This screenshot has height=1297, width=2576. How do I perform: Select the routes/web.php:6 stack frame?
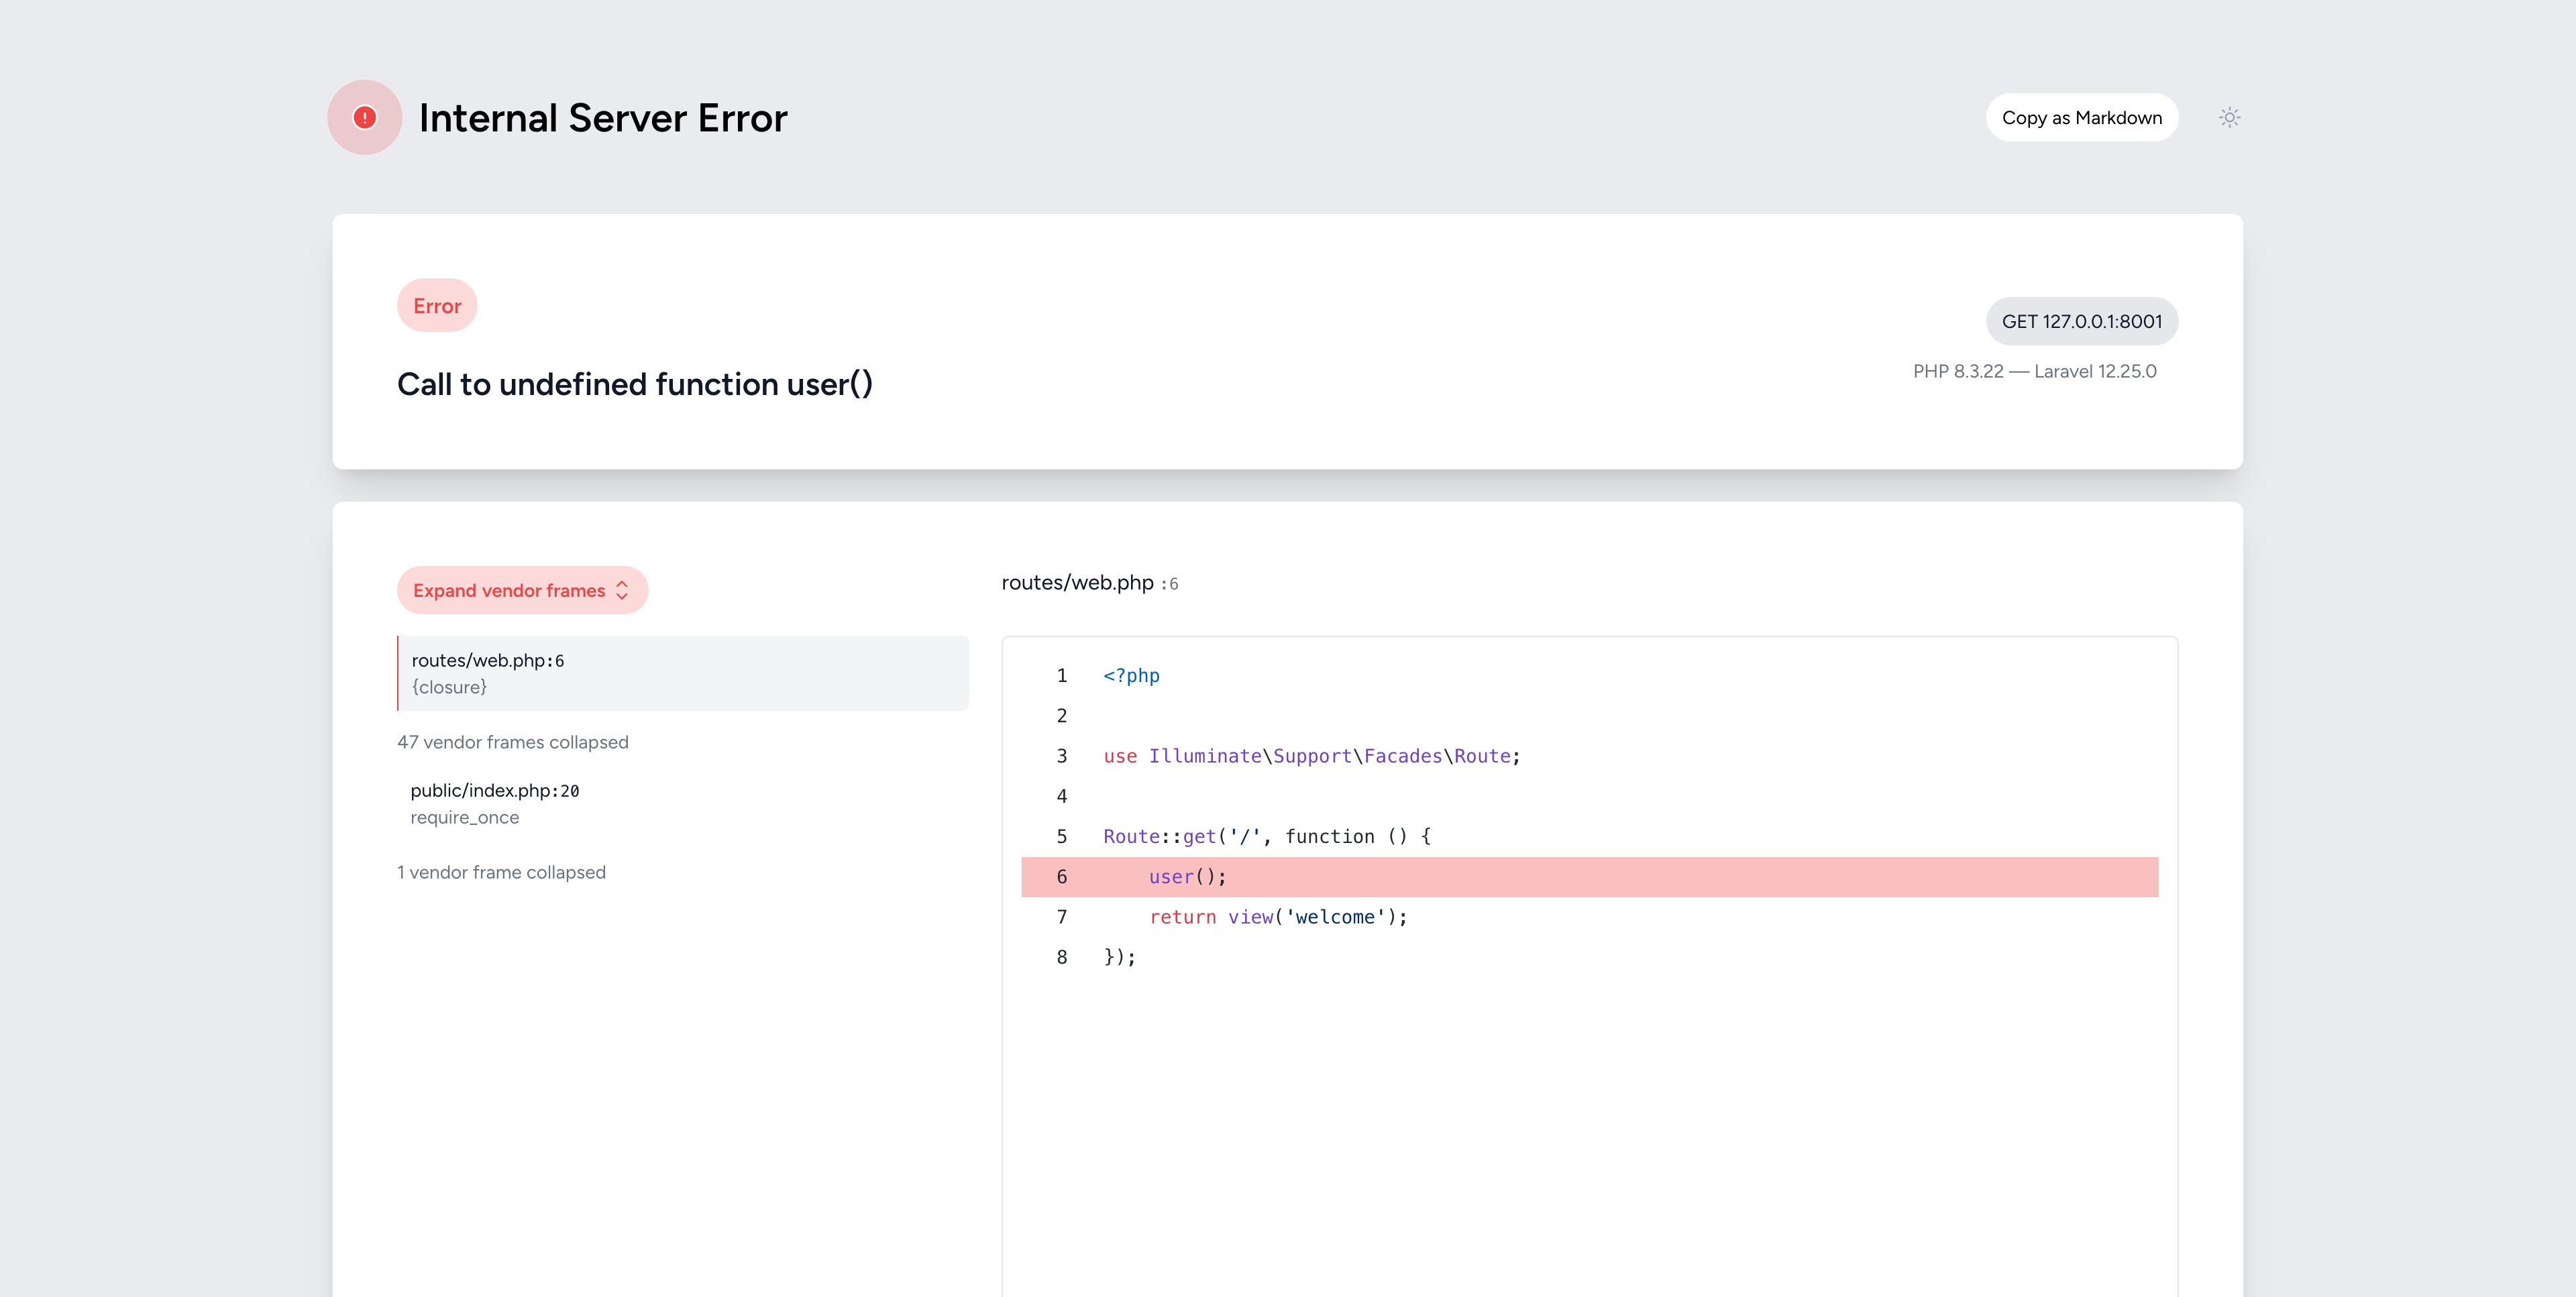coord(682,673)
